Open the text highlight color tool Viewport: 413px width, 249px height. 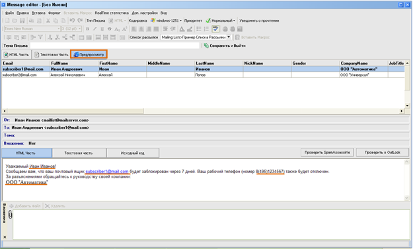[190, 29]
